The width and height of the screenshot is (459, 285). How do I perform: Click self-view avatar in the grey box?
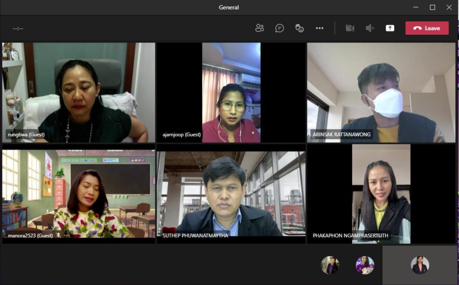click(420, 265)
